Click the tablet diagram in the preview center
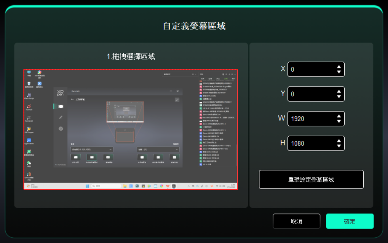The width and height of the screenshot is (388, 243). [125, 135]
